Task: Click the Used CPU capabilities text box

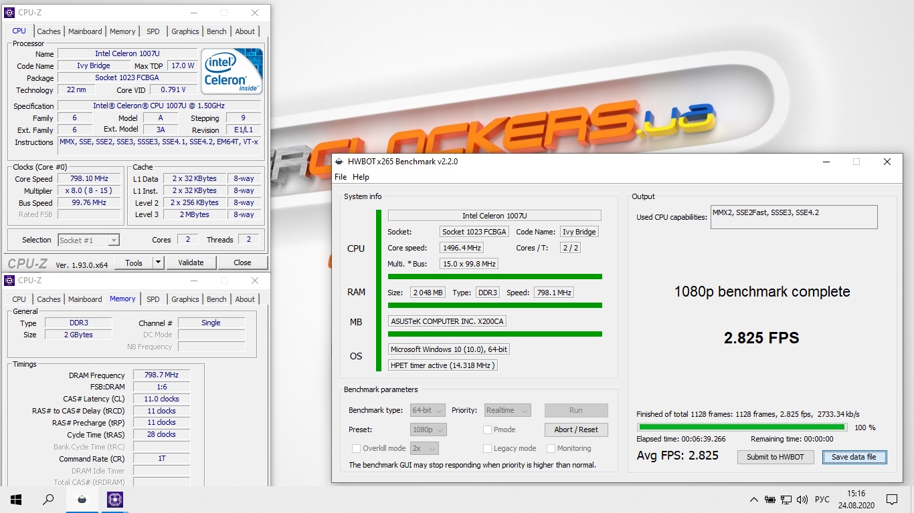Action: 794,217
